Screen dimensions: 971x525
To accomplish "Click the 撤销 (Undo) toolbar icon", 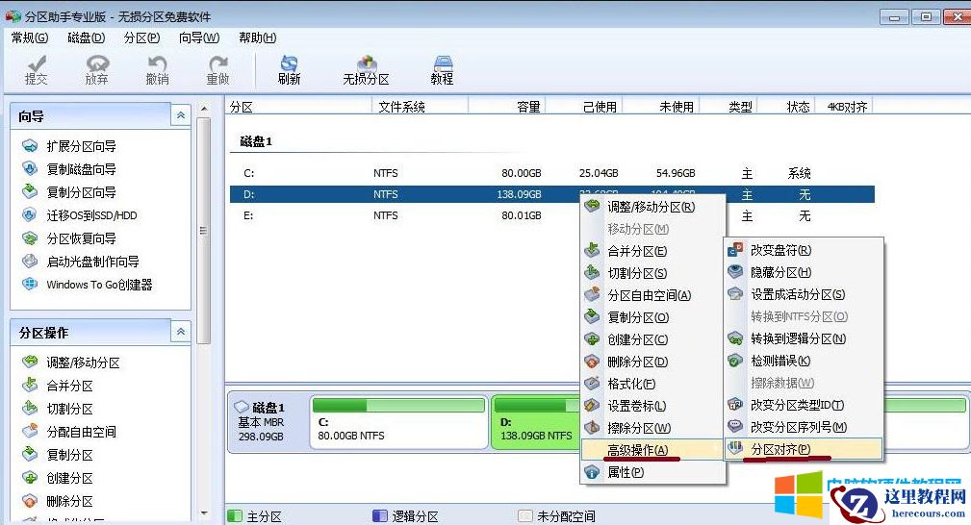I will click(157, 70).
